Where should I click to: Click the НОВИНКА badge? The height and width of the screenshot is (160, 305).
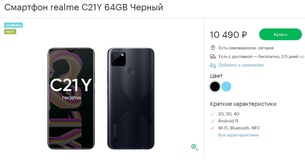tap(13, 25)
